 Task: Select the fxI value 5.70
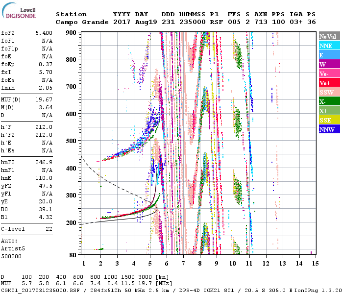(x=46, y=72)
